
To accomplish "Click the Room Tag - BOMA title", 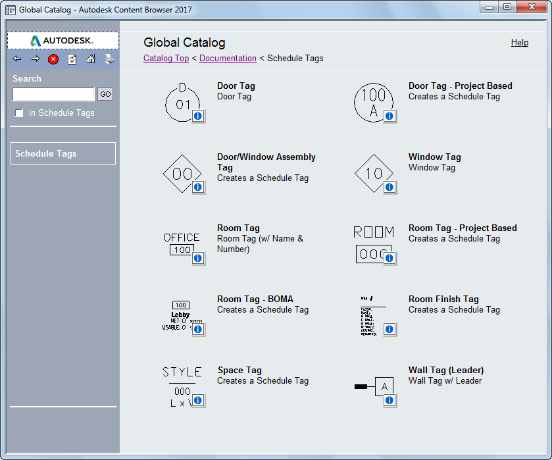I will 255,299.
